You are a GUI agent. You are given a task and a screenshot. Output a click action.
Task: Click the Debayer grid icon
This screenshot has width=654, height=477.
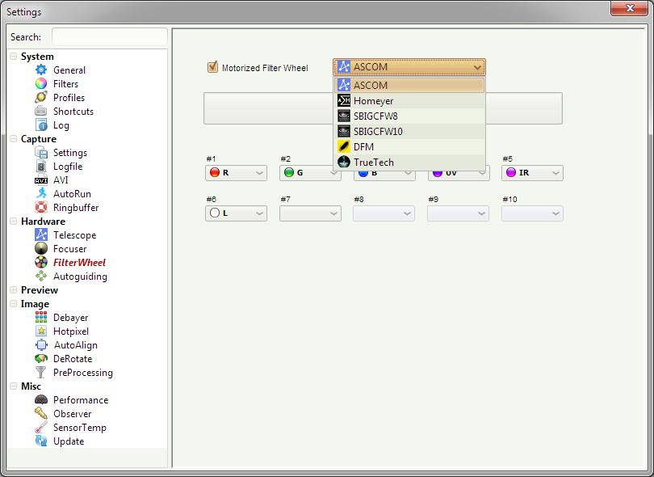click(x=41, y=318)
